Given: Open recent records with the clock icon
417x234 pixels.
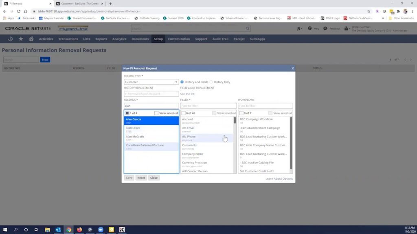Looking at the screenshot, I should [x=10, y=39].
